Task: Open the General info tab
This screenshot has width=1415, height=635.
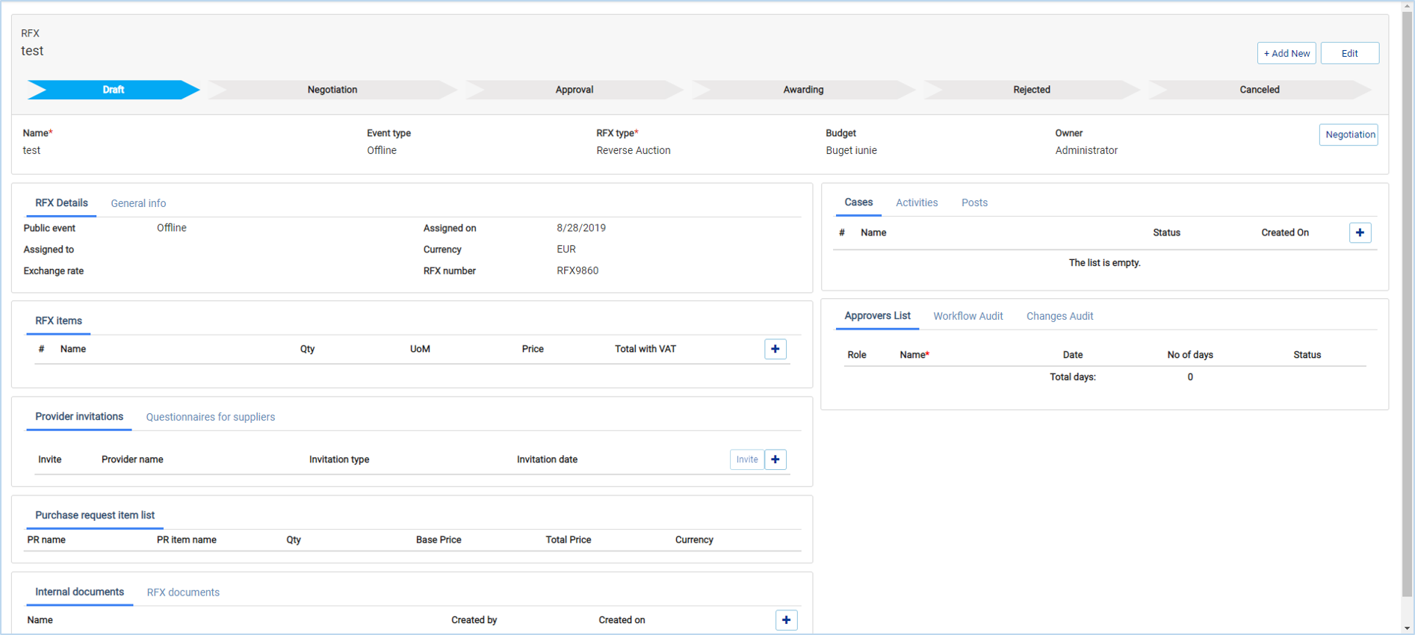Action: [138, 203]
